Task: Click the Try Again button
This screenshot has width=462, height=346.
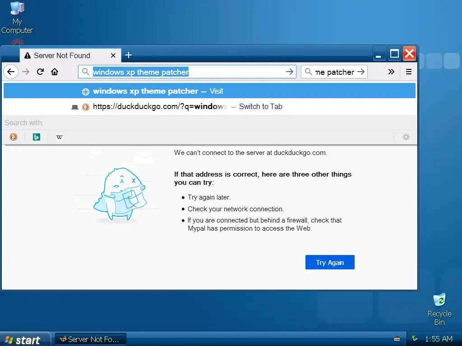Action: tap(330, 262)
